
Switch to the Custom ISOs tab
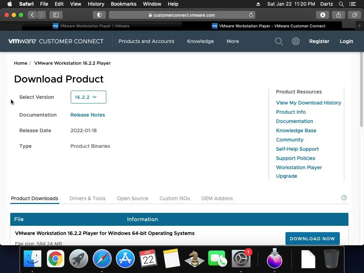(175, 198)
